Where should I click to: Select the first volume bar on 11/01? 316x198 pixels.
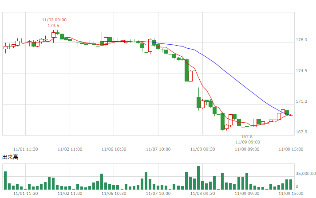click(x=5, y=180)
